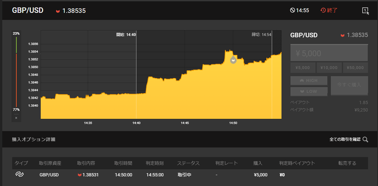
Task: Click red down-arrow in side panel price
Action: (342, 35)
